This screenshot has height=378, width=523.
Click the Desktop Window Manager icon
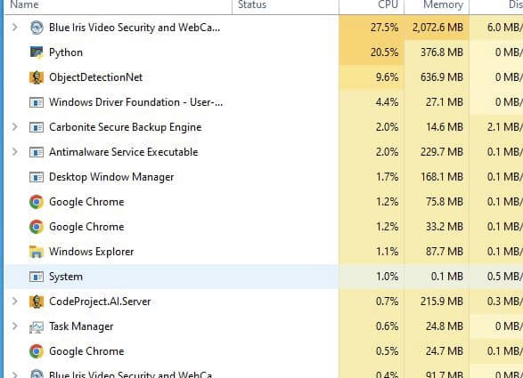coord(37,177)
